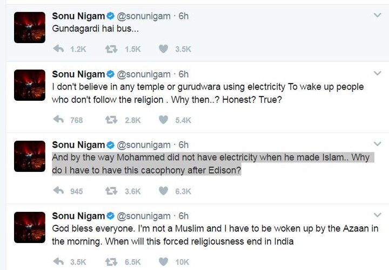389x270 pixels.
Task: Open Sonu Nigam profile from first tweet
Action: [78, 16]
